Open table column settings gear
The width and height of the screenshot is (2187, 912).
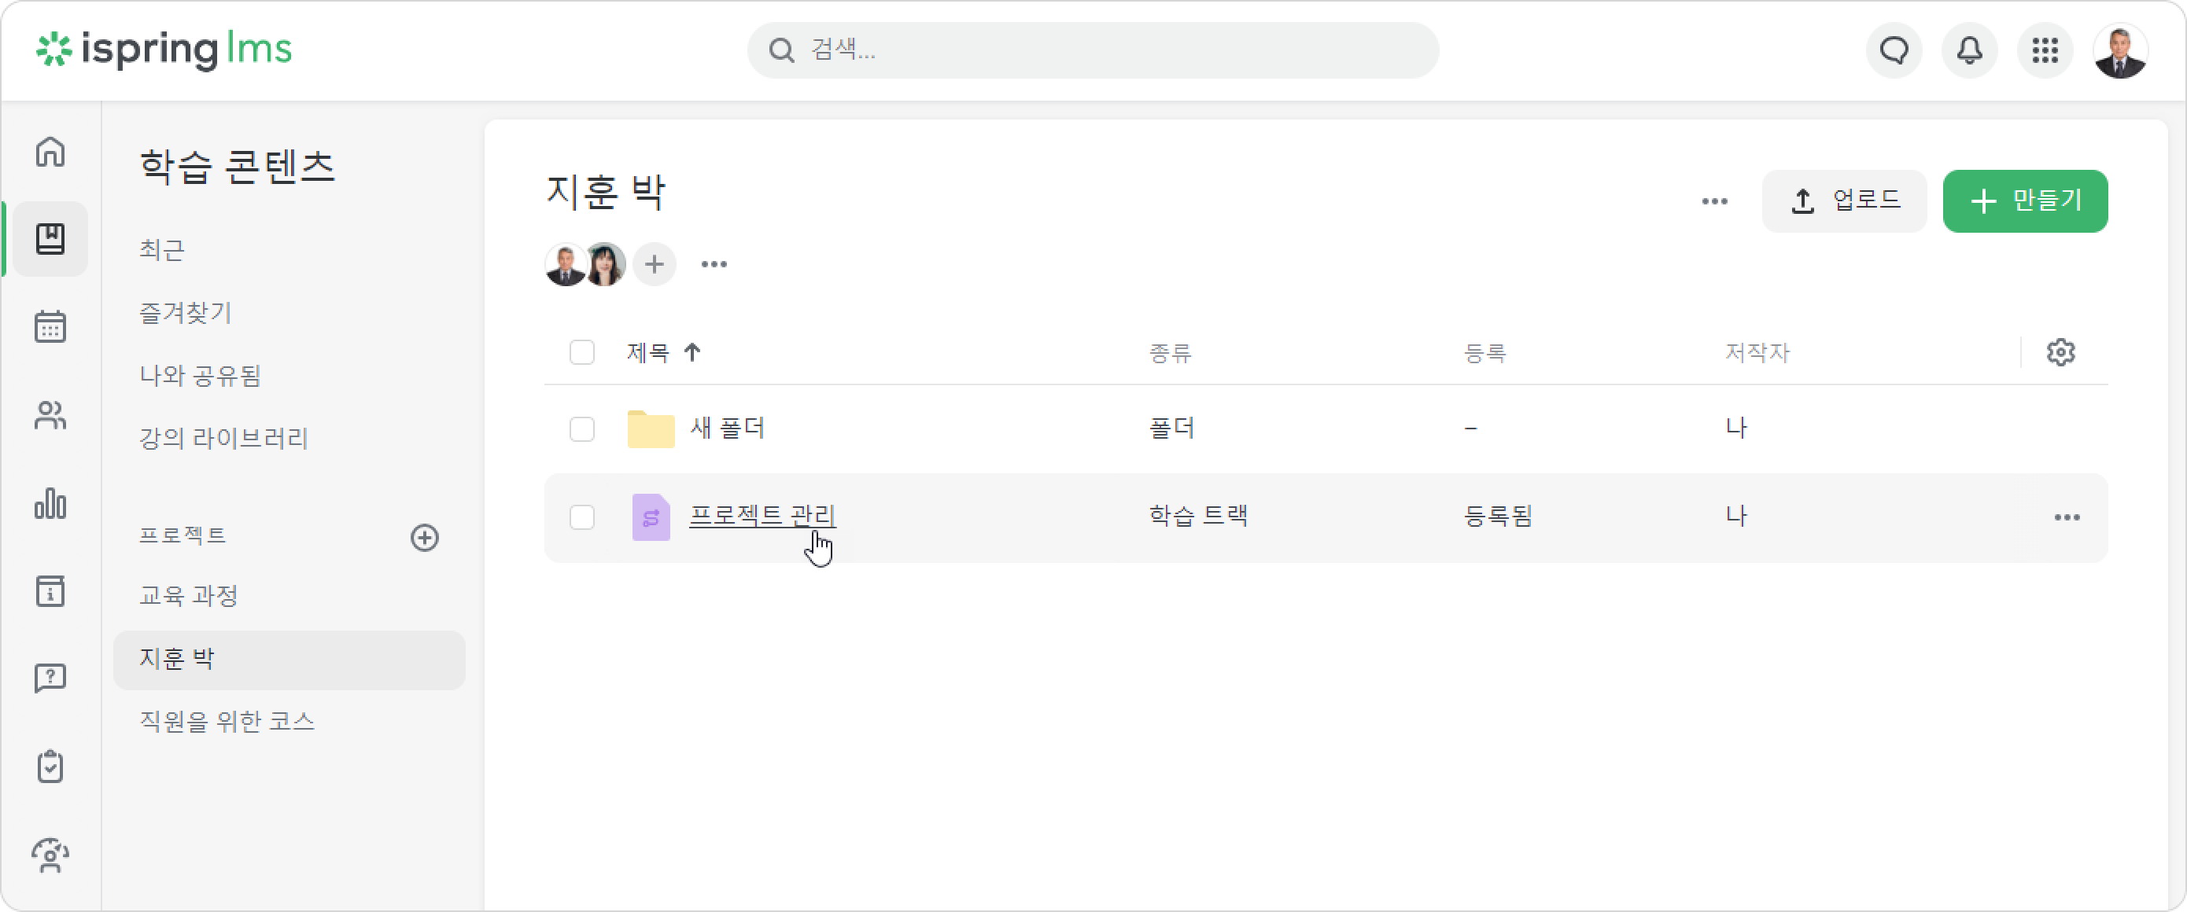2060,352
